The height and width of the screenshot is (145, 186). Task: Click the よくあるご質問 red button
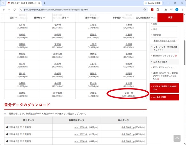pyautogui.click(x=164, y=97)
